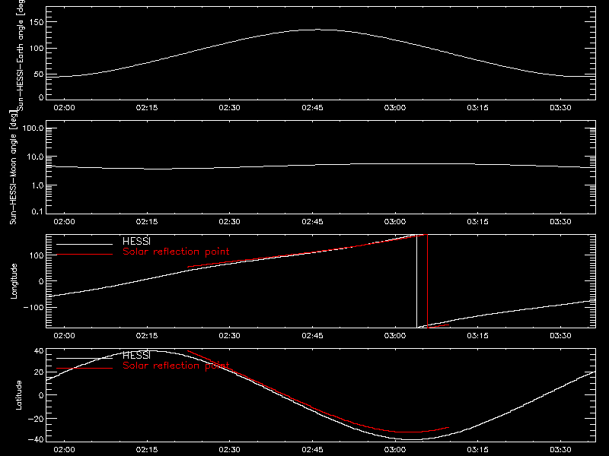Screen dimensions: 609x456
Task: Click the Sun-HESSI-Moon angle axis label
Action: point(13,167)
